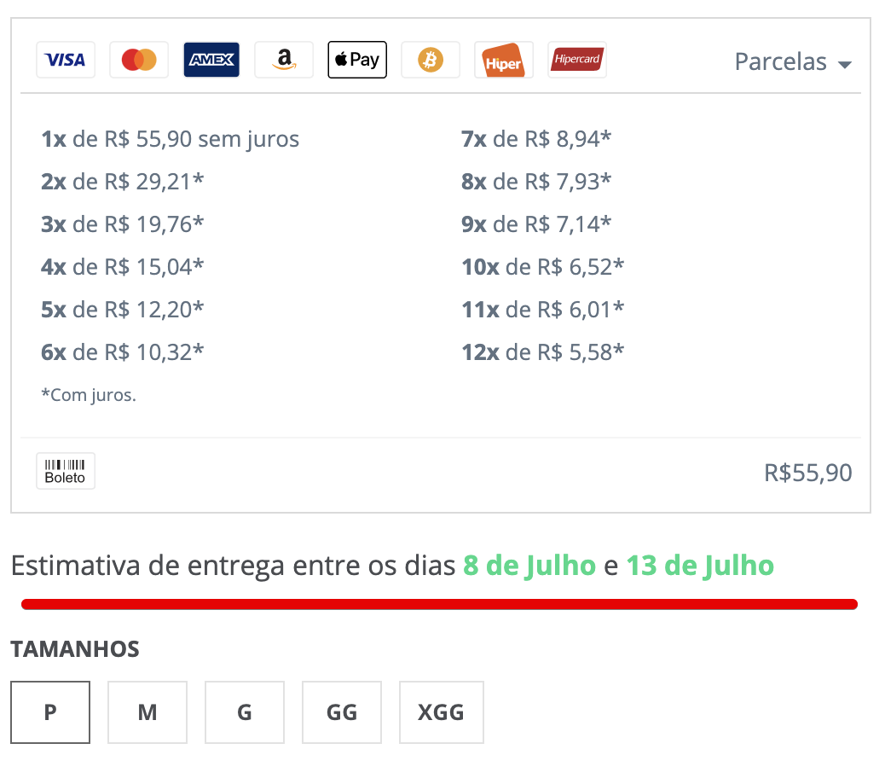Screen dimensions: 885x761
Task: Select size P
Action: pyautogui.click(x=50, y=712)
